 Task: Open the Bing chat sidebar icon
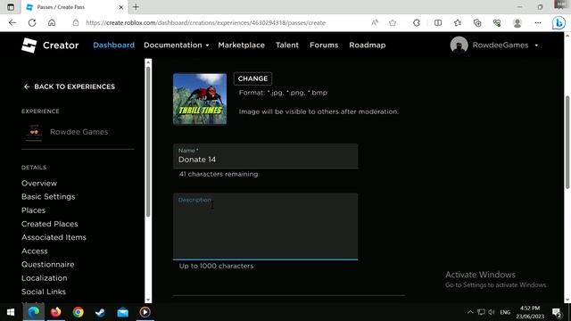(559, 23)
